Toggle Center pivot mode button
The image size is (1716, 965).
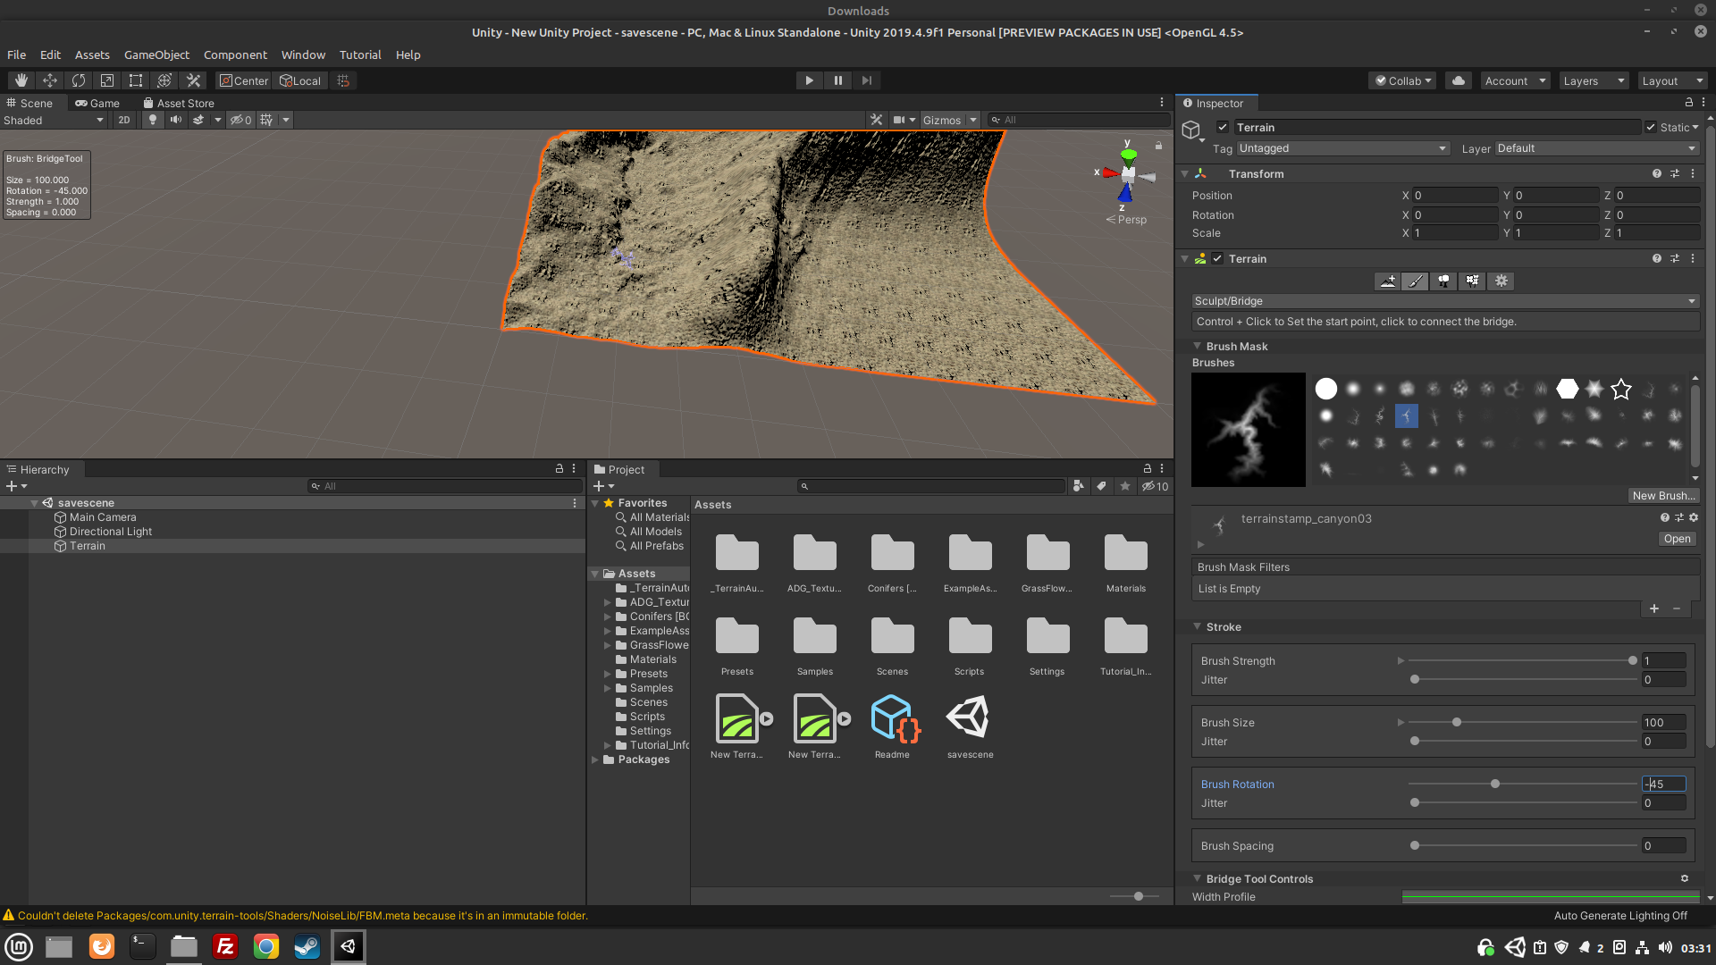coord(244,80)
